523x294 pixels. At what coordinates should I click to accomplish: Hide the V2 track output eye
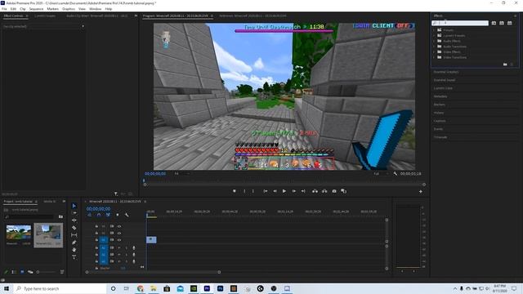click(x=119, y=233)
